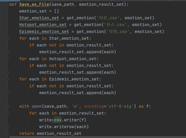
Task: Click Epidemic_emotion_set in its assignment line
Action: point(44,32)
